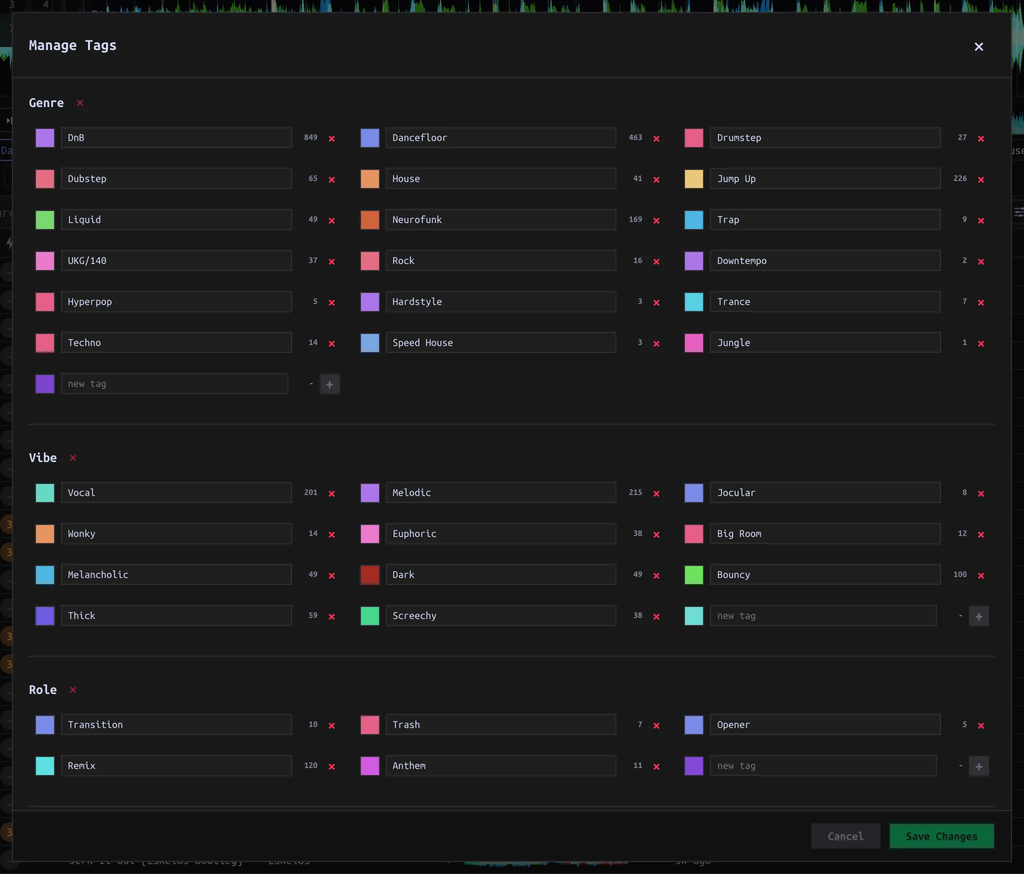
Task: Add new tag in Genre section
Action: 329,384
